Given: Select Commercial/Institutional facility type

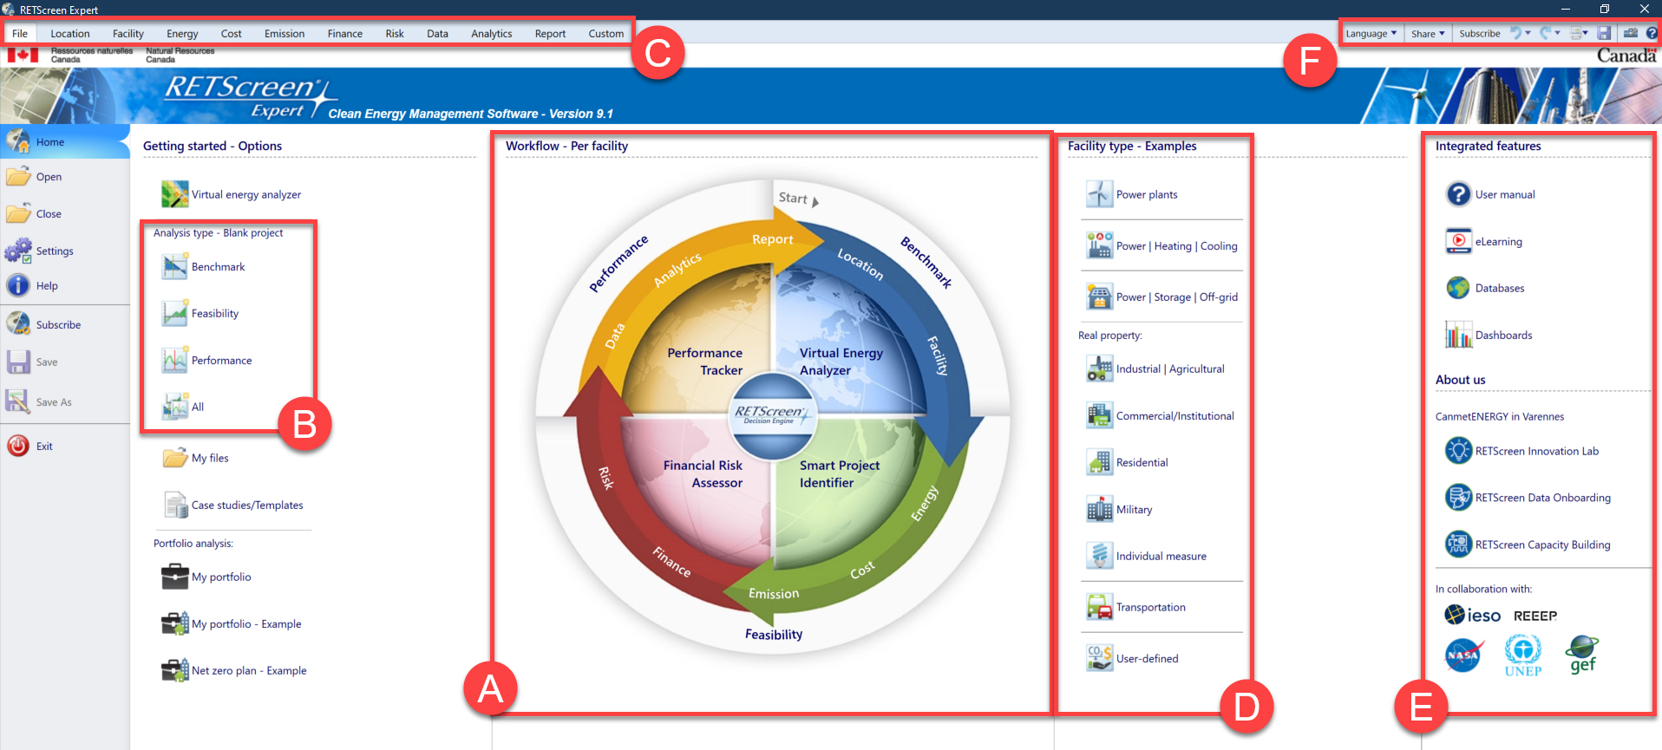Looking at the screenshot, I should [x=1160, y=415].
